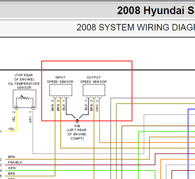Select the "GRY 1" wire label
Screen dimensions: 195x179
click(30, 117)
